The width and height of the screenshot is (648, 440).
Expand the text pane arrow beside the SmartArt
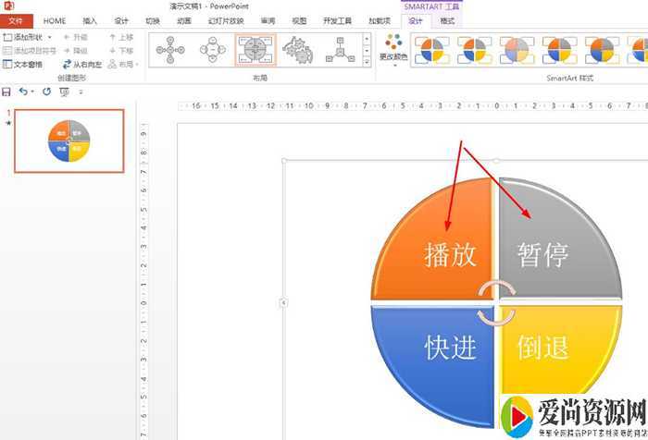(283, 302)
